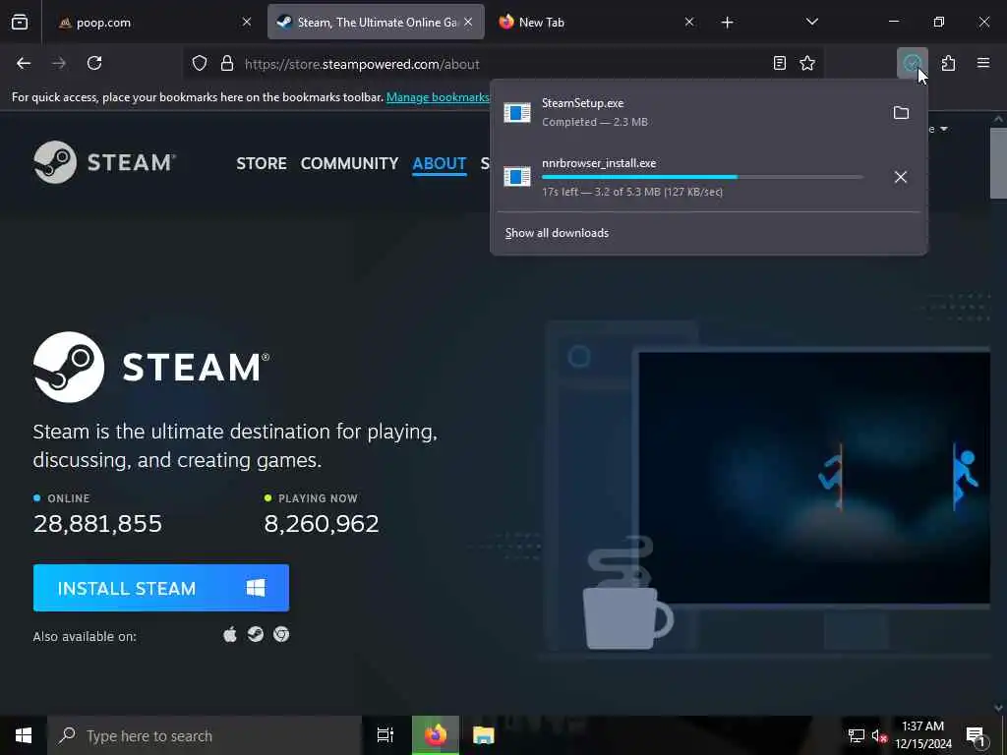Open the Firefox application menu
The width and height of the screenshot is (1007, 755).
[983, 63]
